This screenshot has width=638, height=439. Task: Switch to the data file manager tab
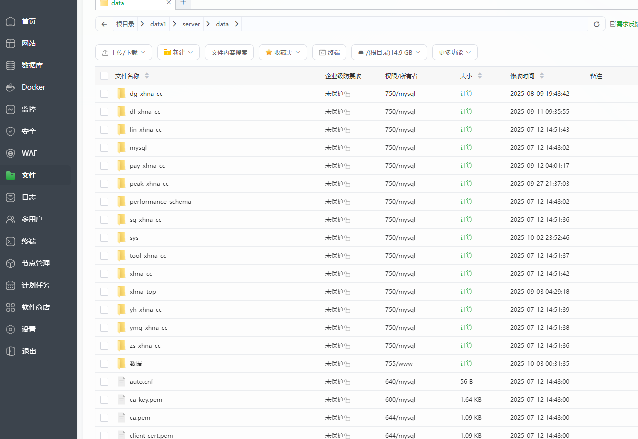[117, 3]
